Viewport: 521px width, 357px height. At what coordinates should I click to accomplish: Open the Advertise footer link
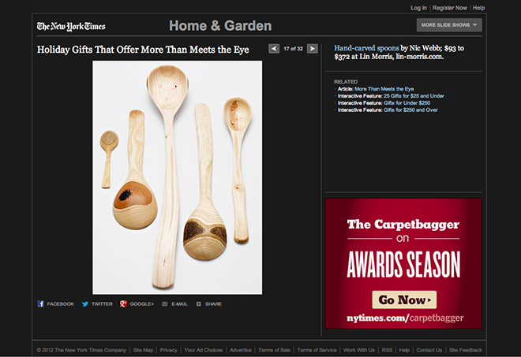(241, 350)
